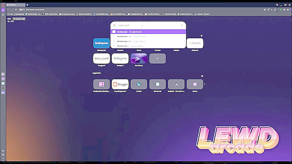292x164 pixels.
Task: Show next suggestions with the right arrow
Action: 205,84
